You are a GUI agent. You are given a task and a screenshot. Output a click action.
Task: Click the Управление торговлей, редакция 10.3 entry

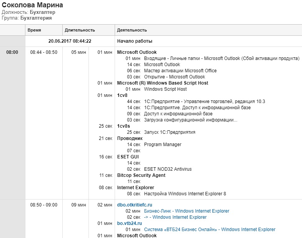(205, 102)
